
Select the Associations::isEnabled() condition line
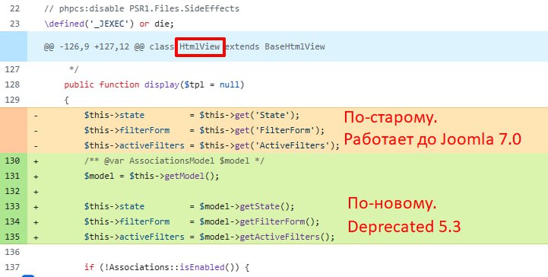[x=166, y=267]
